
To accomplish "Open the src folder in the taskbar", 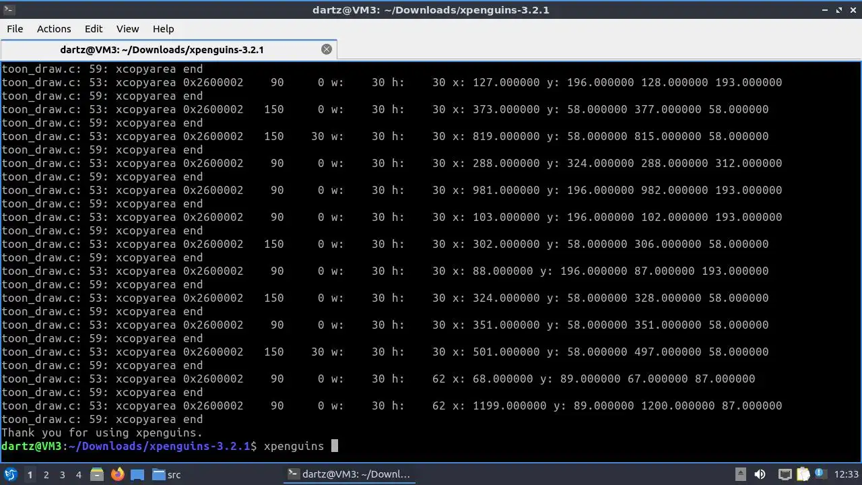I will (166, 474).
